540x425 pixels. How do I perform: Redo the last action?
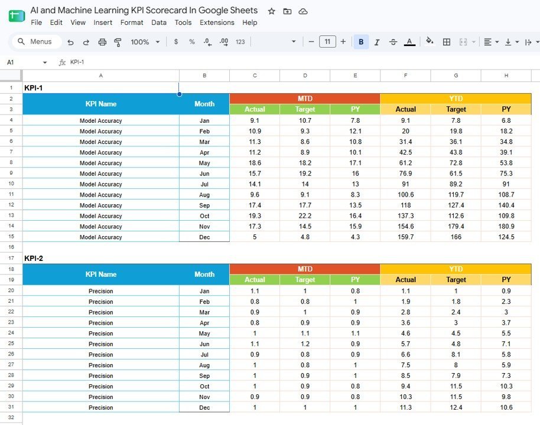86,42
